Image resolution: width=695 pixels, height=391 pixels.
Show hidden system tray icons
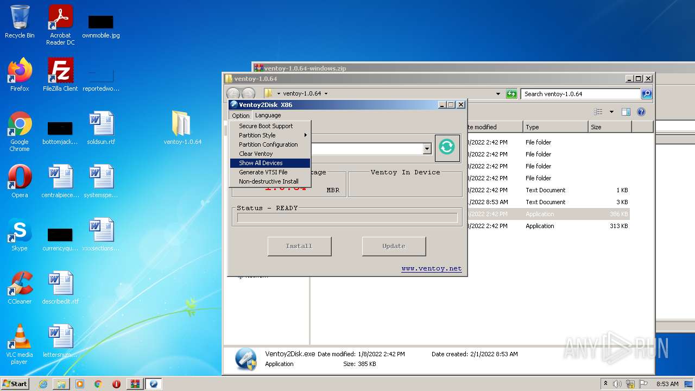605,384
